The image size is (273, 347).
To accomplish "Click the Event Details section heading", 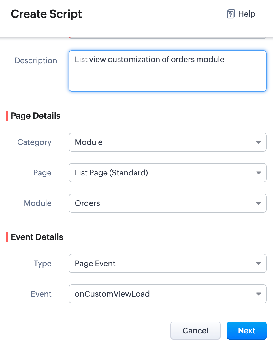I will coord(37,237).
